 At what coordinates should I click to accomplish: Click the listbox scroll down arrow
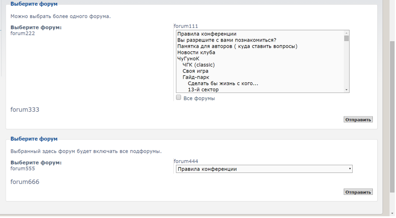tap(346, 90)
